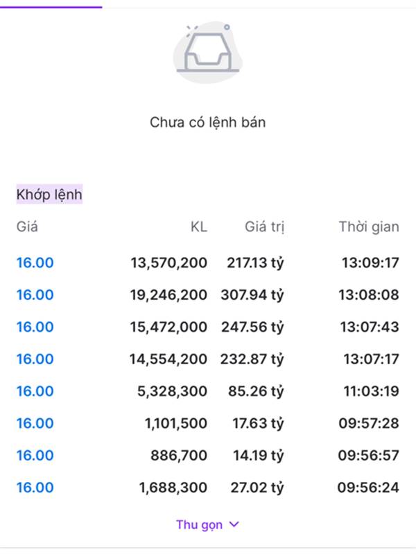Click the 247.56 tỷ value entry
Viewport: 416px width, 554px height.
click(252, 327)
